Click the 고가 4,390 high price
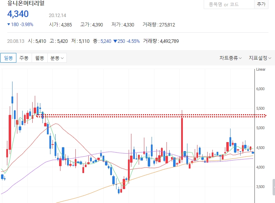The height and width of the screenshot is (203, 275). coord(91,25)
